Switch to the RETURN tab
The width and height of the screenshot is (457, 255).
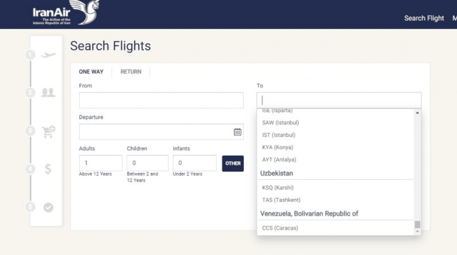[x=131, y=72]
